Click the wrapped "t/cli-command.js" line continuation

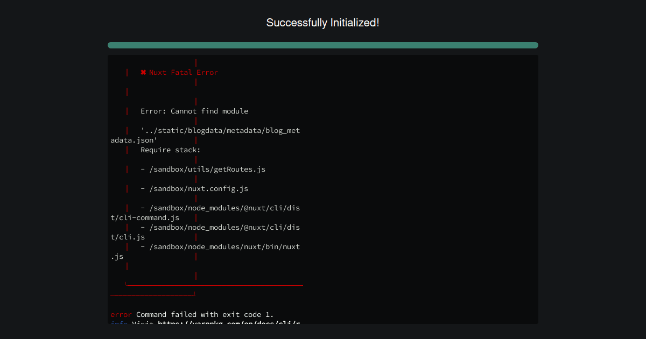point(145,218)
